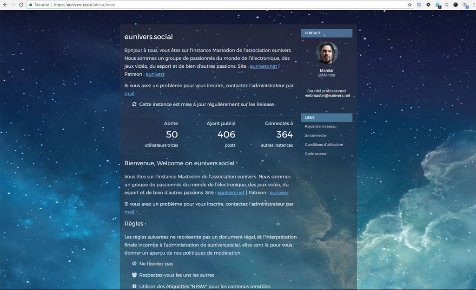
Task: Click the Ne floodez pas rule text
Action: point(156,264)
